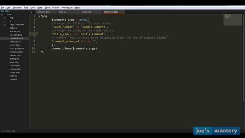Open style.css in the sidebar
245x138 pixels.
point(13,76)
